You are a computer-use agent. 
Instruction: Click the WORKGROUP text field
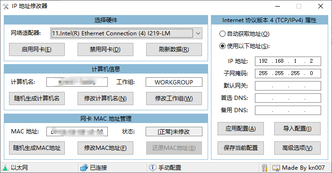click(x=174, y=82)
